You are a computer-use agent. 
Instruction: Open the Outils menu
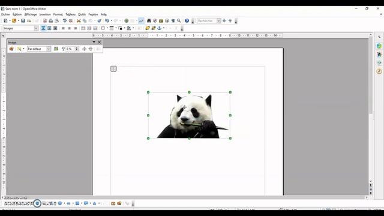coord(82,14)
